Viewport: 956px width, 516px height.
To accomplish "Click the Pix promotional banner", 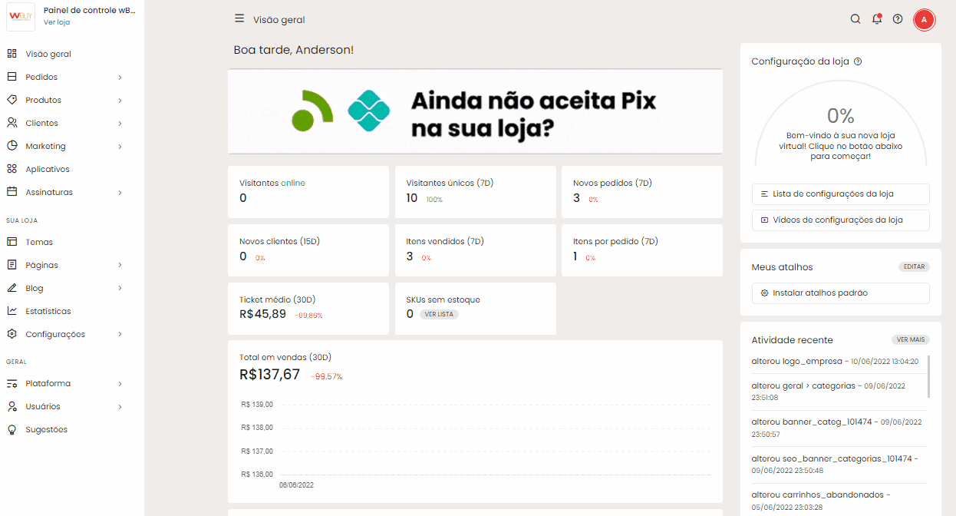I will coord(475,112).
